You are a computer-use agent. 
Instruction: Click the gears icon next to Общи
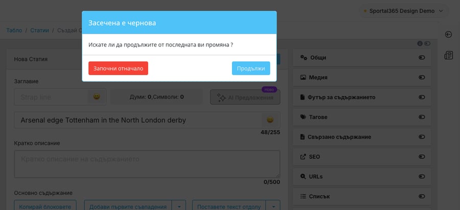click(304, 58)
